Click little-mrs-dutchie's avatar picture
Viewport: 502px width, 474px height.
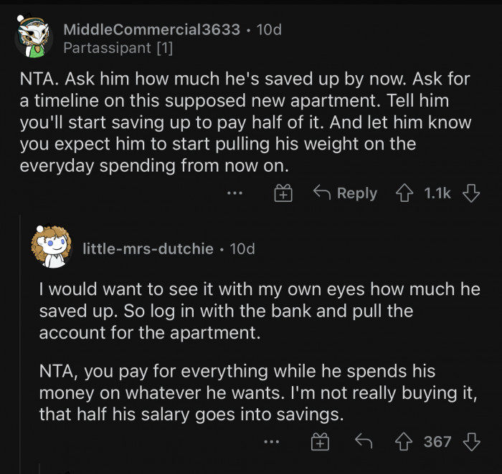click(52, 248)
